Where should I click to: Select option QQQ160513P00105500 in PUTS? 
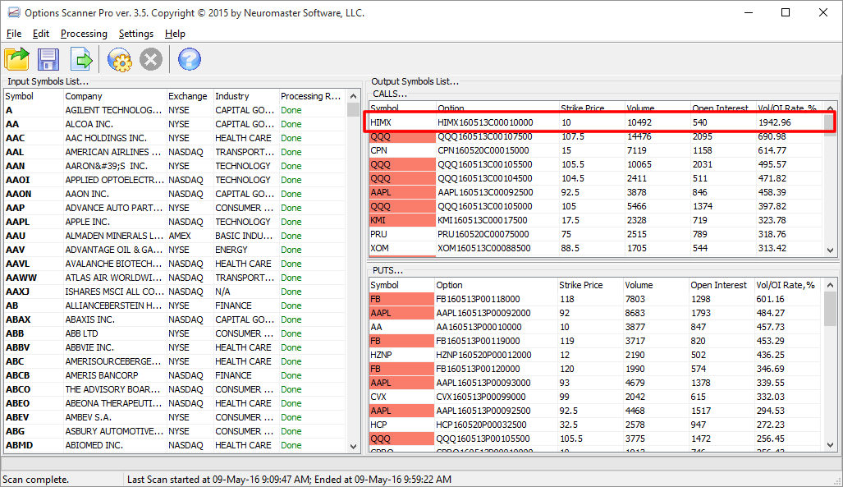pos(483,439)
